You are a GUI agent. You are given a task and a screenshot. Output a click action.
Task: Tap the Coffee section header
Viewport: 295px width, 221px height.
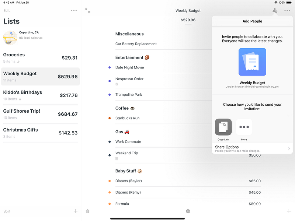pos(125,108)
